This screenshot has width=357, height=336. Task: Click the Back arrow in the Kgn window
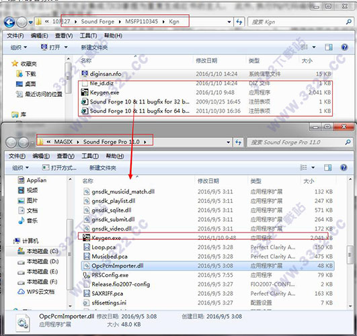9,22
